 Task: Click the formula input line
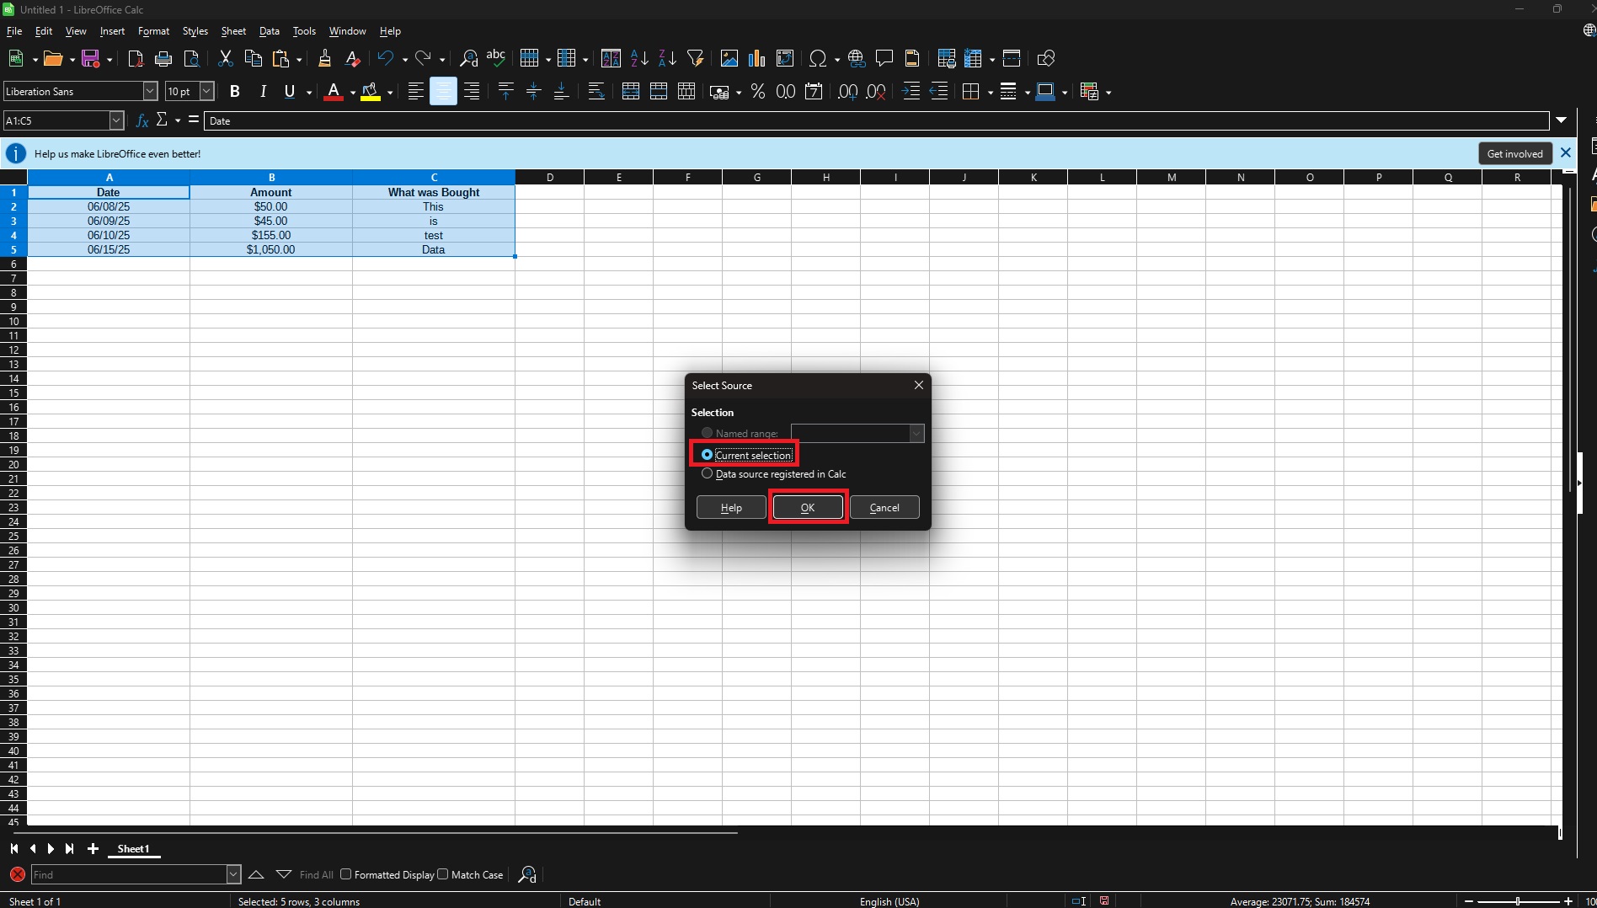876,120
